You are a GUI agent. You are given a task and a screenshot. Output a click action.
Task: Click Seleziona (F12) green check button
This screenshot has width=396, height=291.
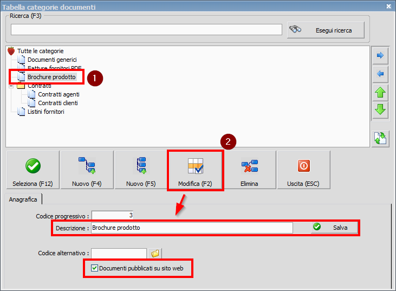point(32,170)
